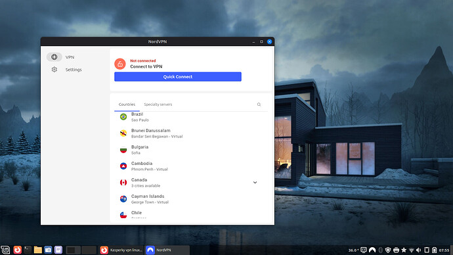Choose Cayman Islands George Town server
Image resolution: width=453 pixels, height=255 pixels.
pyautogui.click(x=190, y=199)
